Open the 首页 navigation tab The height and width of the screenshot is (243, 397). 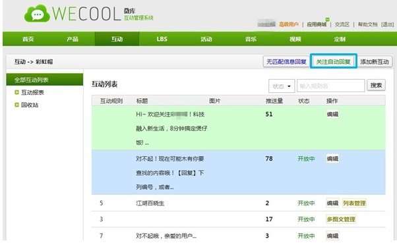pos(28,39)
